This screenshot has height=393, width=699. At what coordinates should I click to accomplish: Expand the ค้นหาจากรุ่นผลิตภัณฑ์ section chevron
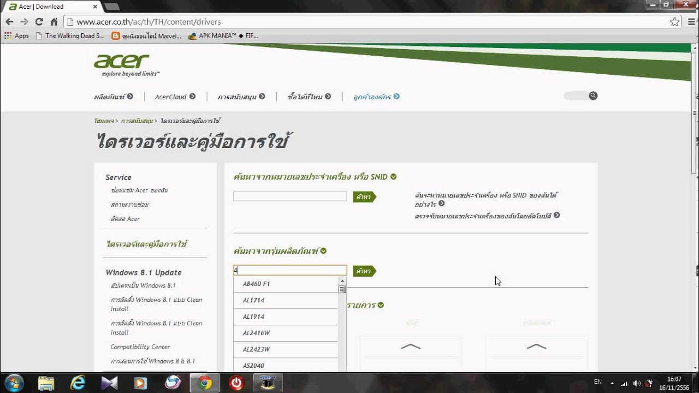[x=323, y=251]
